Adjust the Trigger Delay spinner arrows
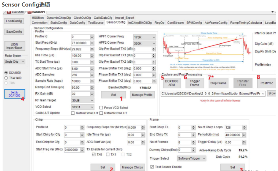The width and height of the screenshot is (278, 171). [x=244, y=142]
